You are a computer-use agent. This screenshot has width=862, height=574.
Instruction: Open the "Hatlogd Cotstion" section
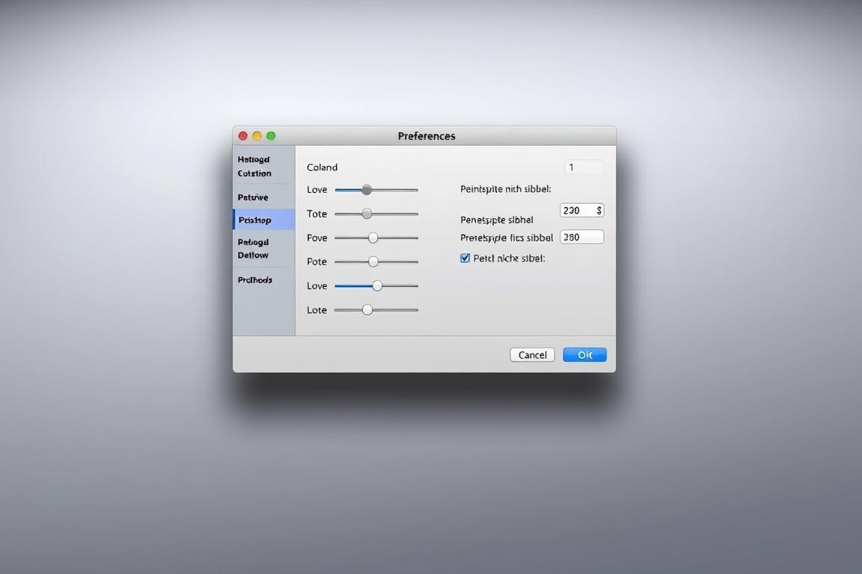coord(255,166)
